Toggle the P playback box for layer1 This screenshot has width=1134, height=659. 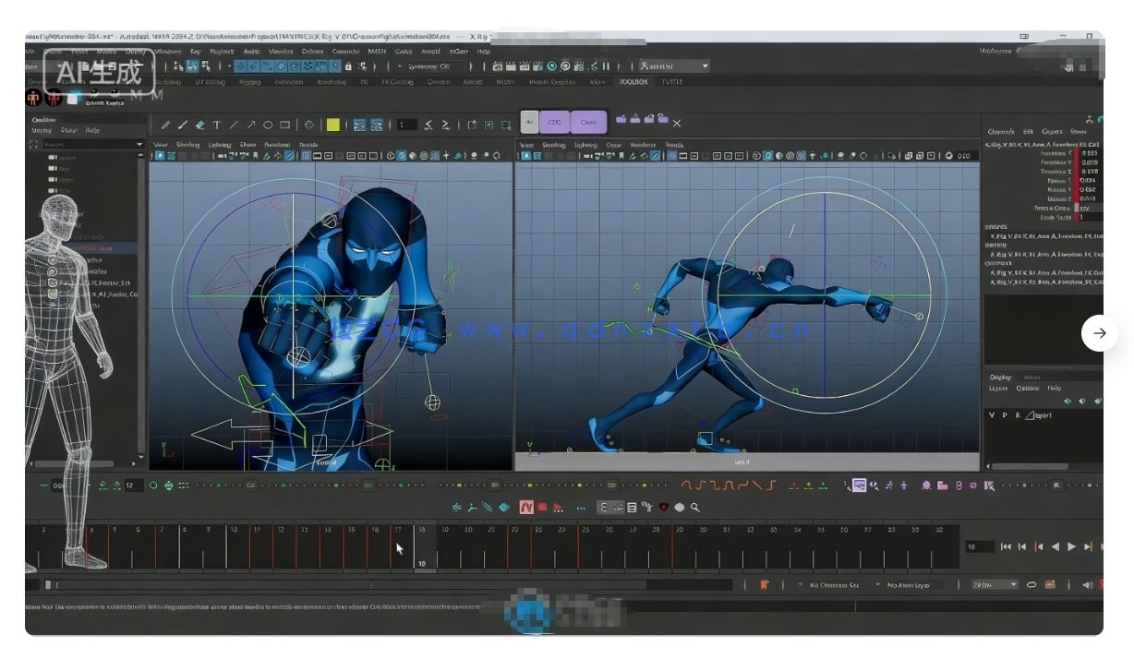pos(1005,415)
